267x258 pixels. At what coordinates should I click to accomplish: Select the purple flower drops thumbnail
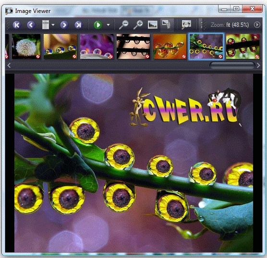[x=97, y=46]
